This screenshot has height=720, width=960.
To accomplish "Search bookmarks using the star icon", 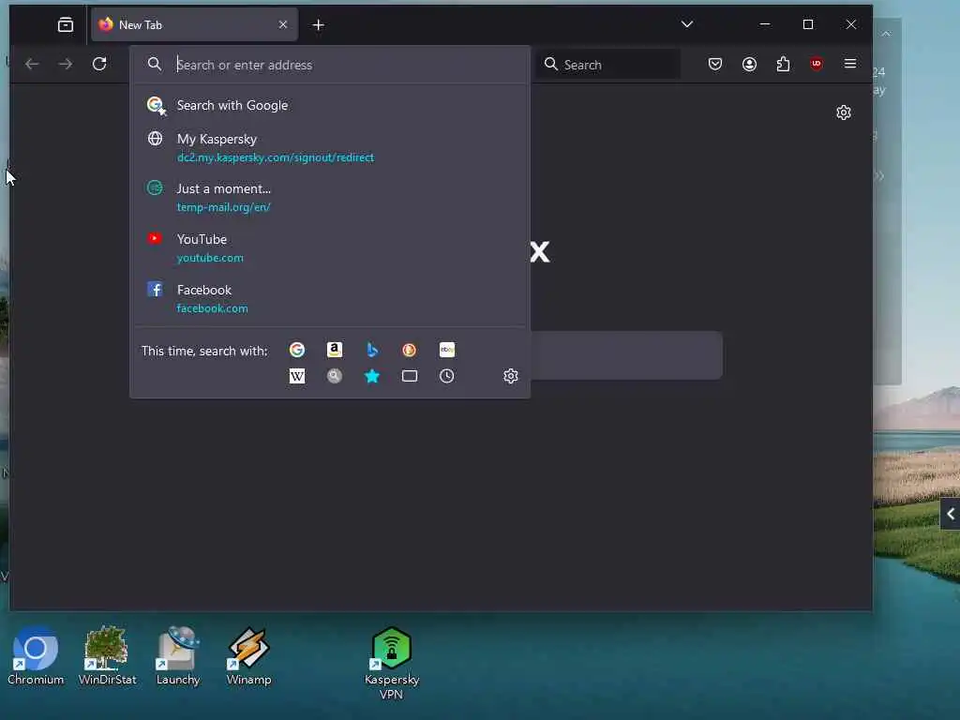I will tap(371, 376).
